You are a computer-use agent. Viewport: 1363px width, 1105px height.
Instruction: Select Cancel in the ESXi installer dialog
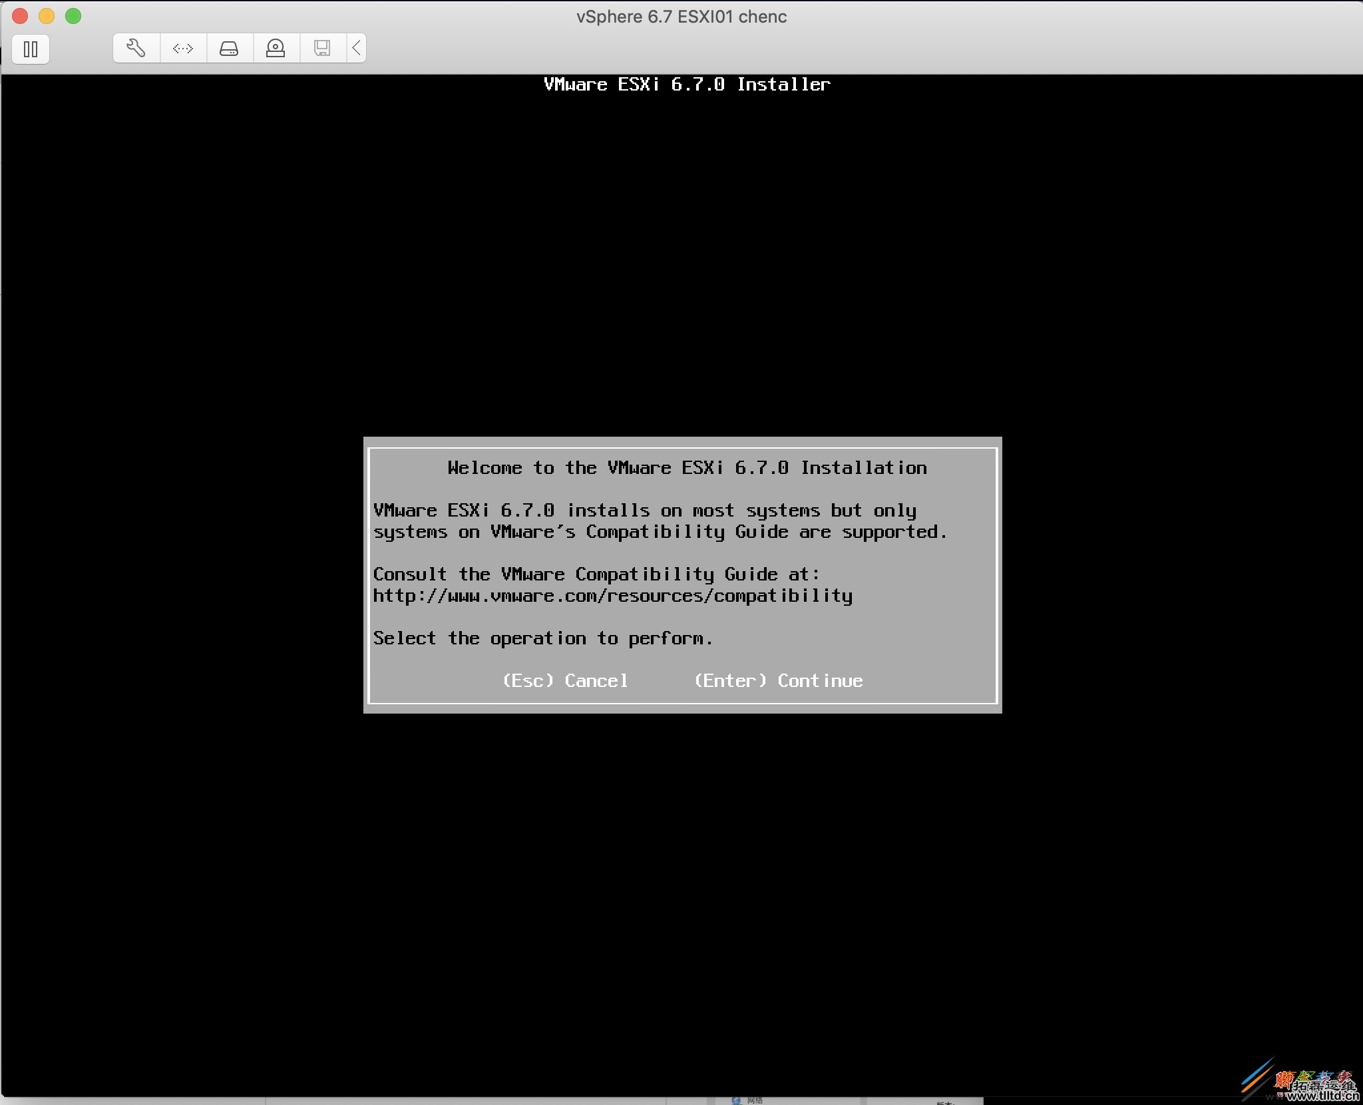pyautogui.click(x=566, y=680)
